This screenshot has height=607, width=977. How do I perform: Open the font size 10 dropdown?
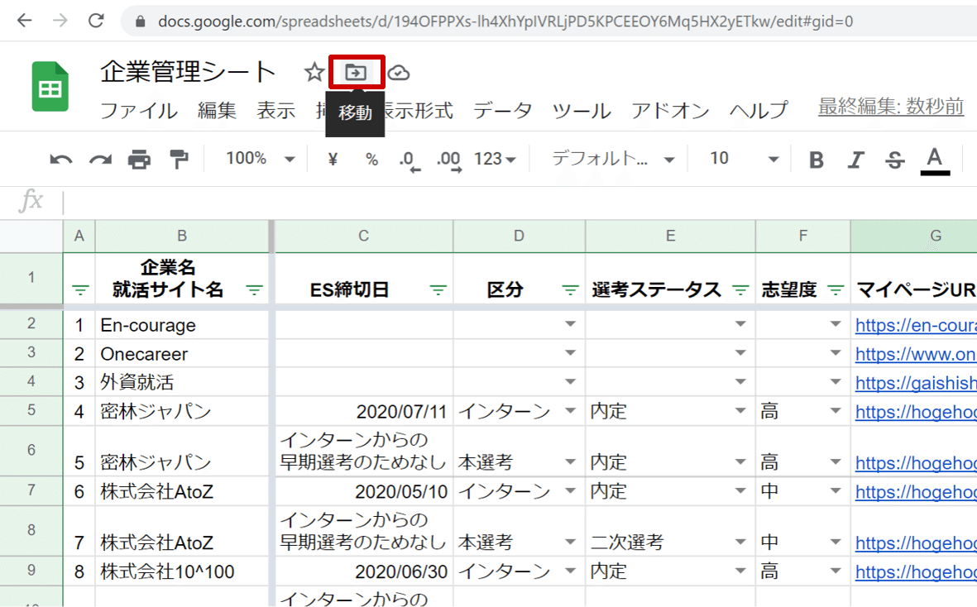point(744,159)
